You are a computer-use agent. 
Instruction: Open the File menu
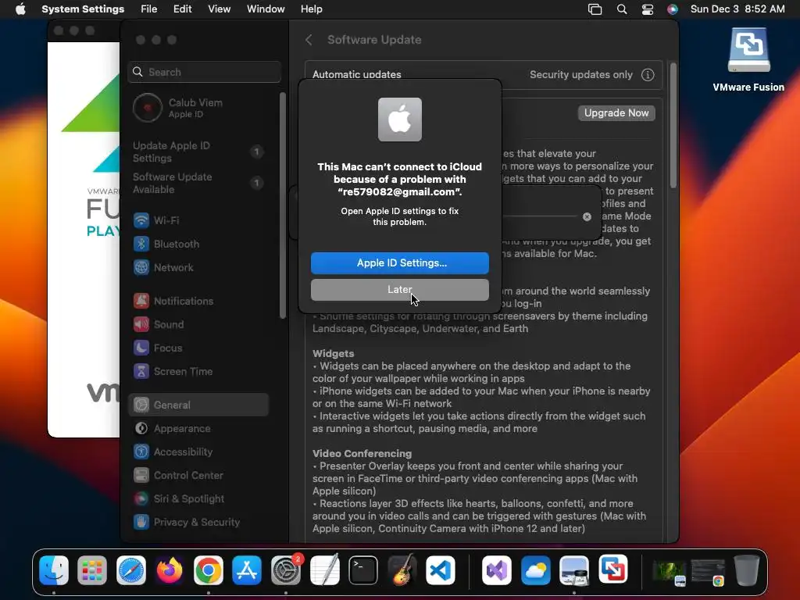[x=149, y=9]
